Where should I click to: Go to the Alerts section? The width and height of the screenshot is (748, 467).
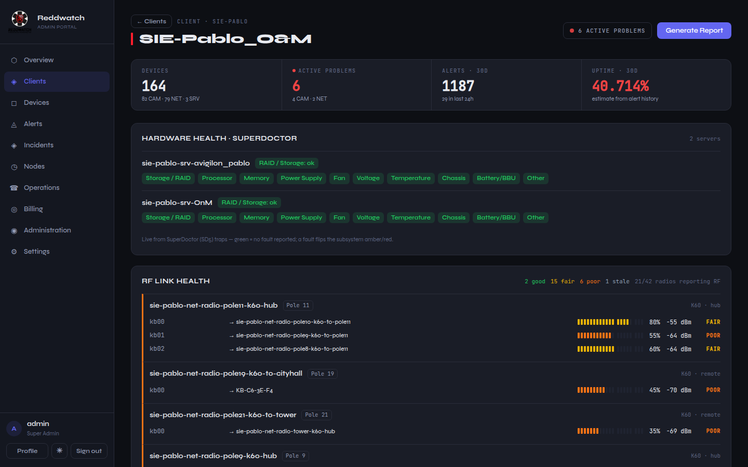tap(57, 124)
